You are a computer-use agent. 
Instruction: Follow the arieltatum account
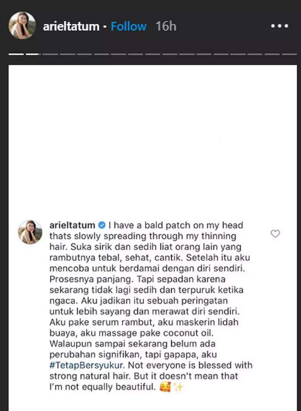tap(128, 26)
